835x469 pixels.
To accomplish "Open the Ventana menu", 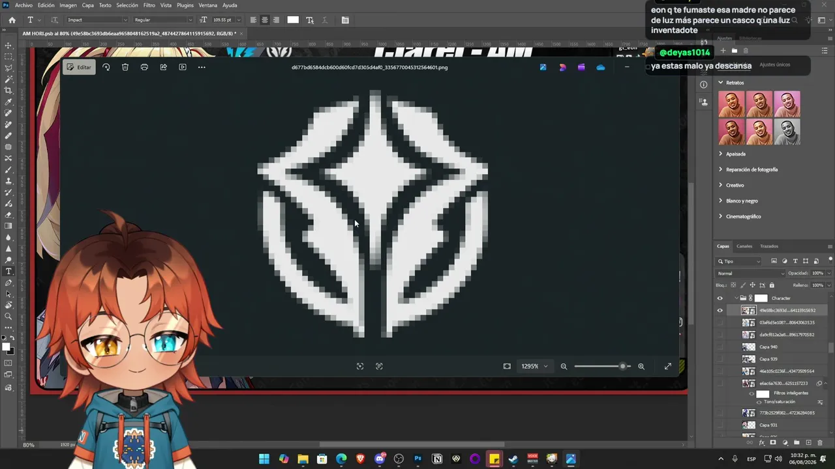I will [208, 5].
